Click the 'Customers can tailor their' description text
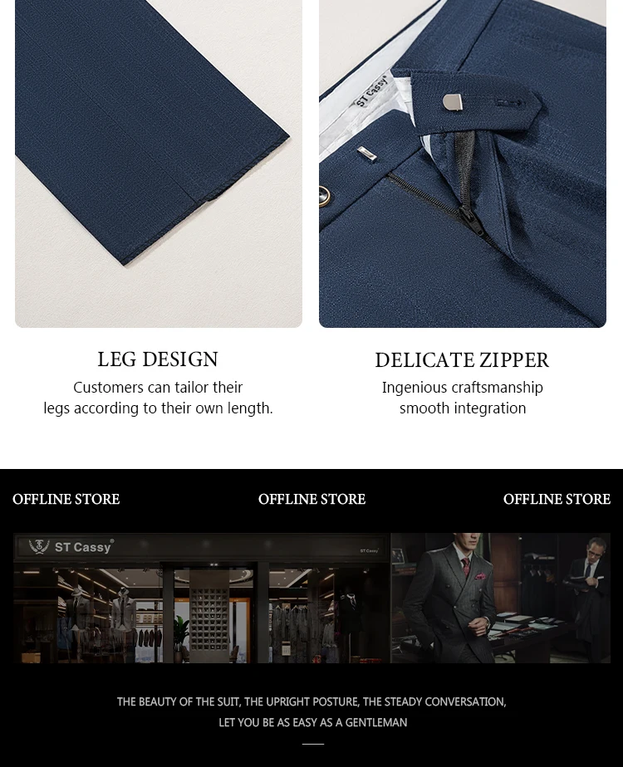The height and width of the screenshot is (767, 623). [x=158, y=388]
